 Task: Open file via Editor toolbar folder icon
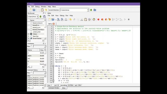(x=53, y=19)
